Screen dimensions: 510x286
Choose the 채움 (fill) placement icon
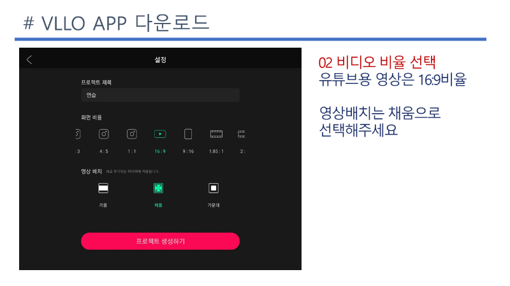point(158,188)
